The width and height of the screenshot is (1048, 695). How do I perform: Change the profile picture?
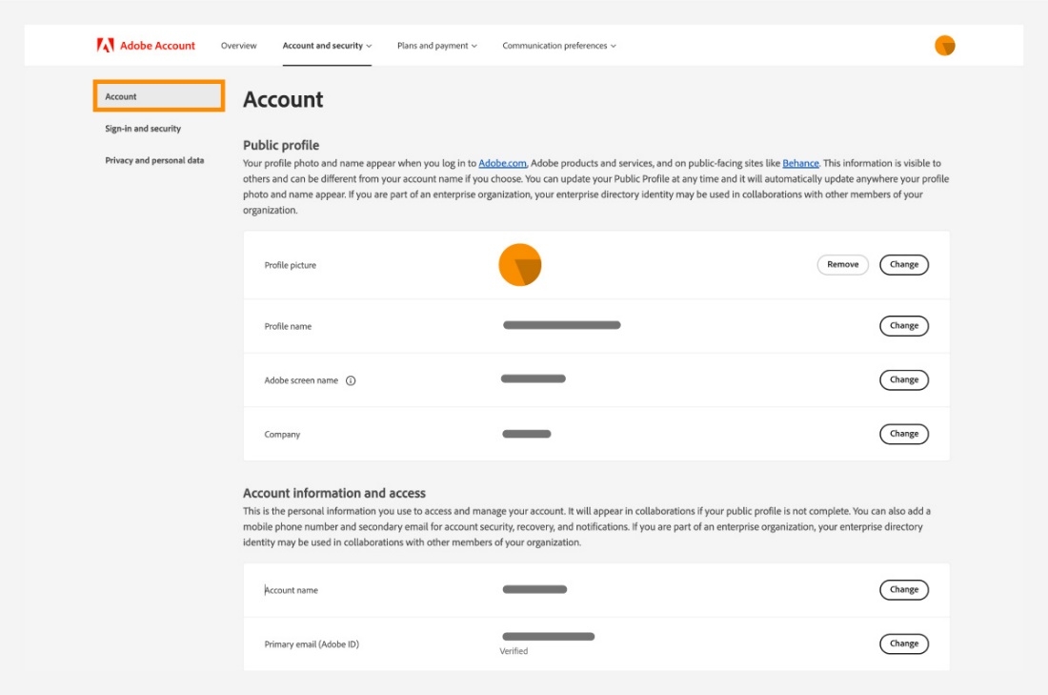pyautogui.click(x=903, y=265)
